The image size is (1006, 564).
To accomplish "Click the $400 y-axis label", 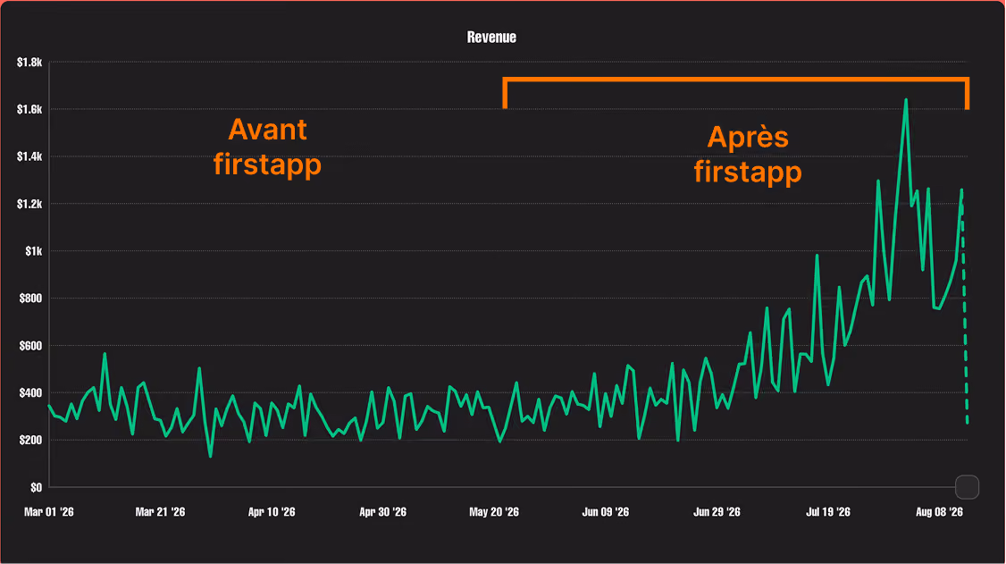I will (30, 392).
